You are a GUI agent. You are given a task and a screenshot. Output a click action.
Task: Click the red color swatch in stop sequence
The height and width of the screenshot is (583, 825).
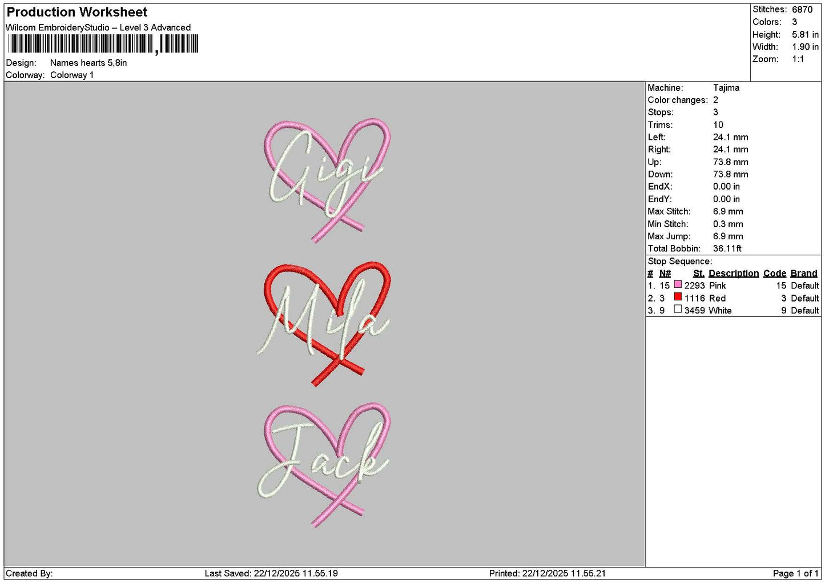pyautogui.click(x=678, y=297)
